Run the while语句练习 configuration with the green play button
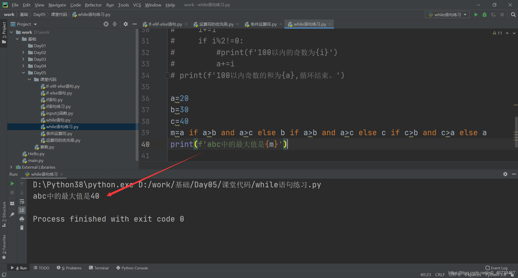Viewport: 518px width, 278px height. pos(476,15)
